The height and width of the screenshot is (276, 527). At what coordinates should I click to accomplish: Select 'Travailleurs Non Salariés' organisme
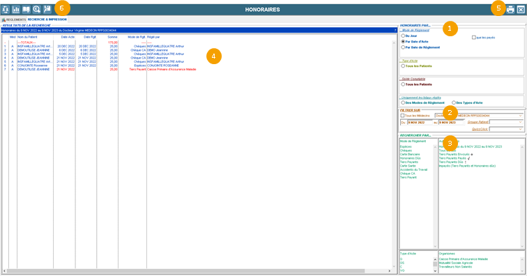coord(455,266)
